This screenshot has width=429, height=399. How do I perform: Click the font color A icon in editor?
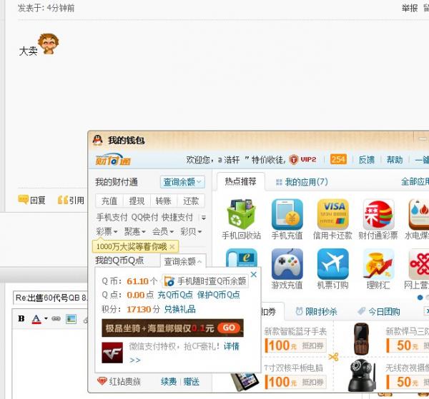click(36, 319)
